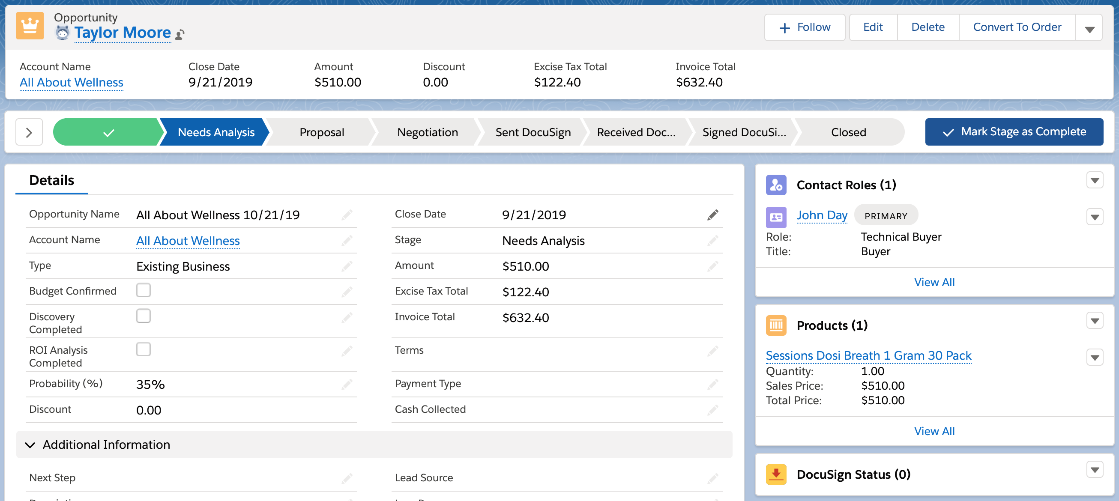The image size is (1119, 501).
Task: Click the change owner icon beside Taylor Moore
Action: click(x=180, y=34)
